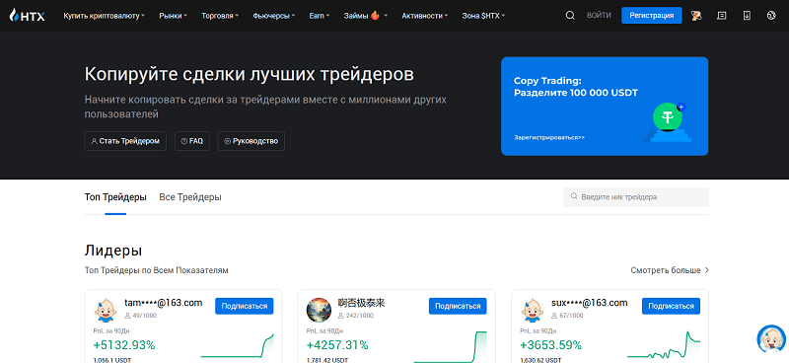Image resolution: width=789 pixels, height=363 pixels.
Task: Click the +5132.93% PnL value
Action: 124,345
